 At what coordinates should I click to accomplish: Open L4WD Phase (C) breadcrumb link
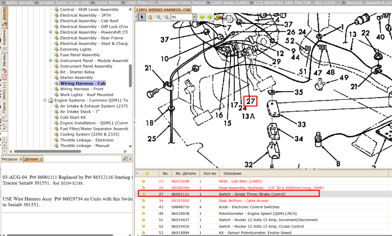click(166, 2)
